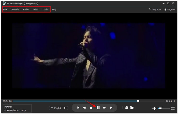Toggle the Playlist panel
Screen dimensions: 178x114
point(56,108)
